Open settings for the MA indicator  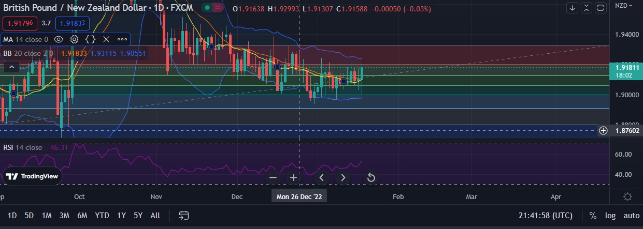pos(75,39)
